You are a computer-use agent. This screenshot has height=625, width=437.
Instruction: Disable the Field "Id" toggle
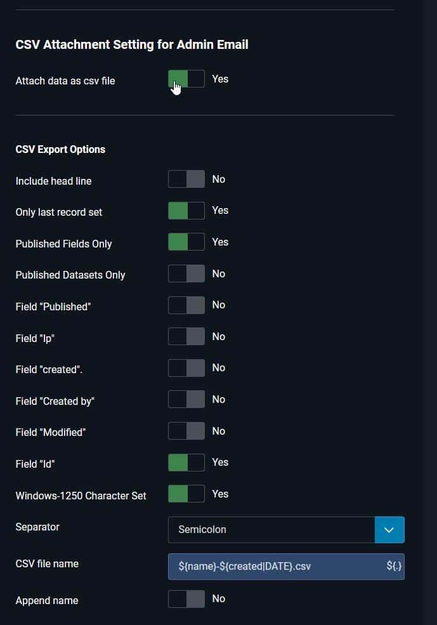(186, 463)
